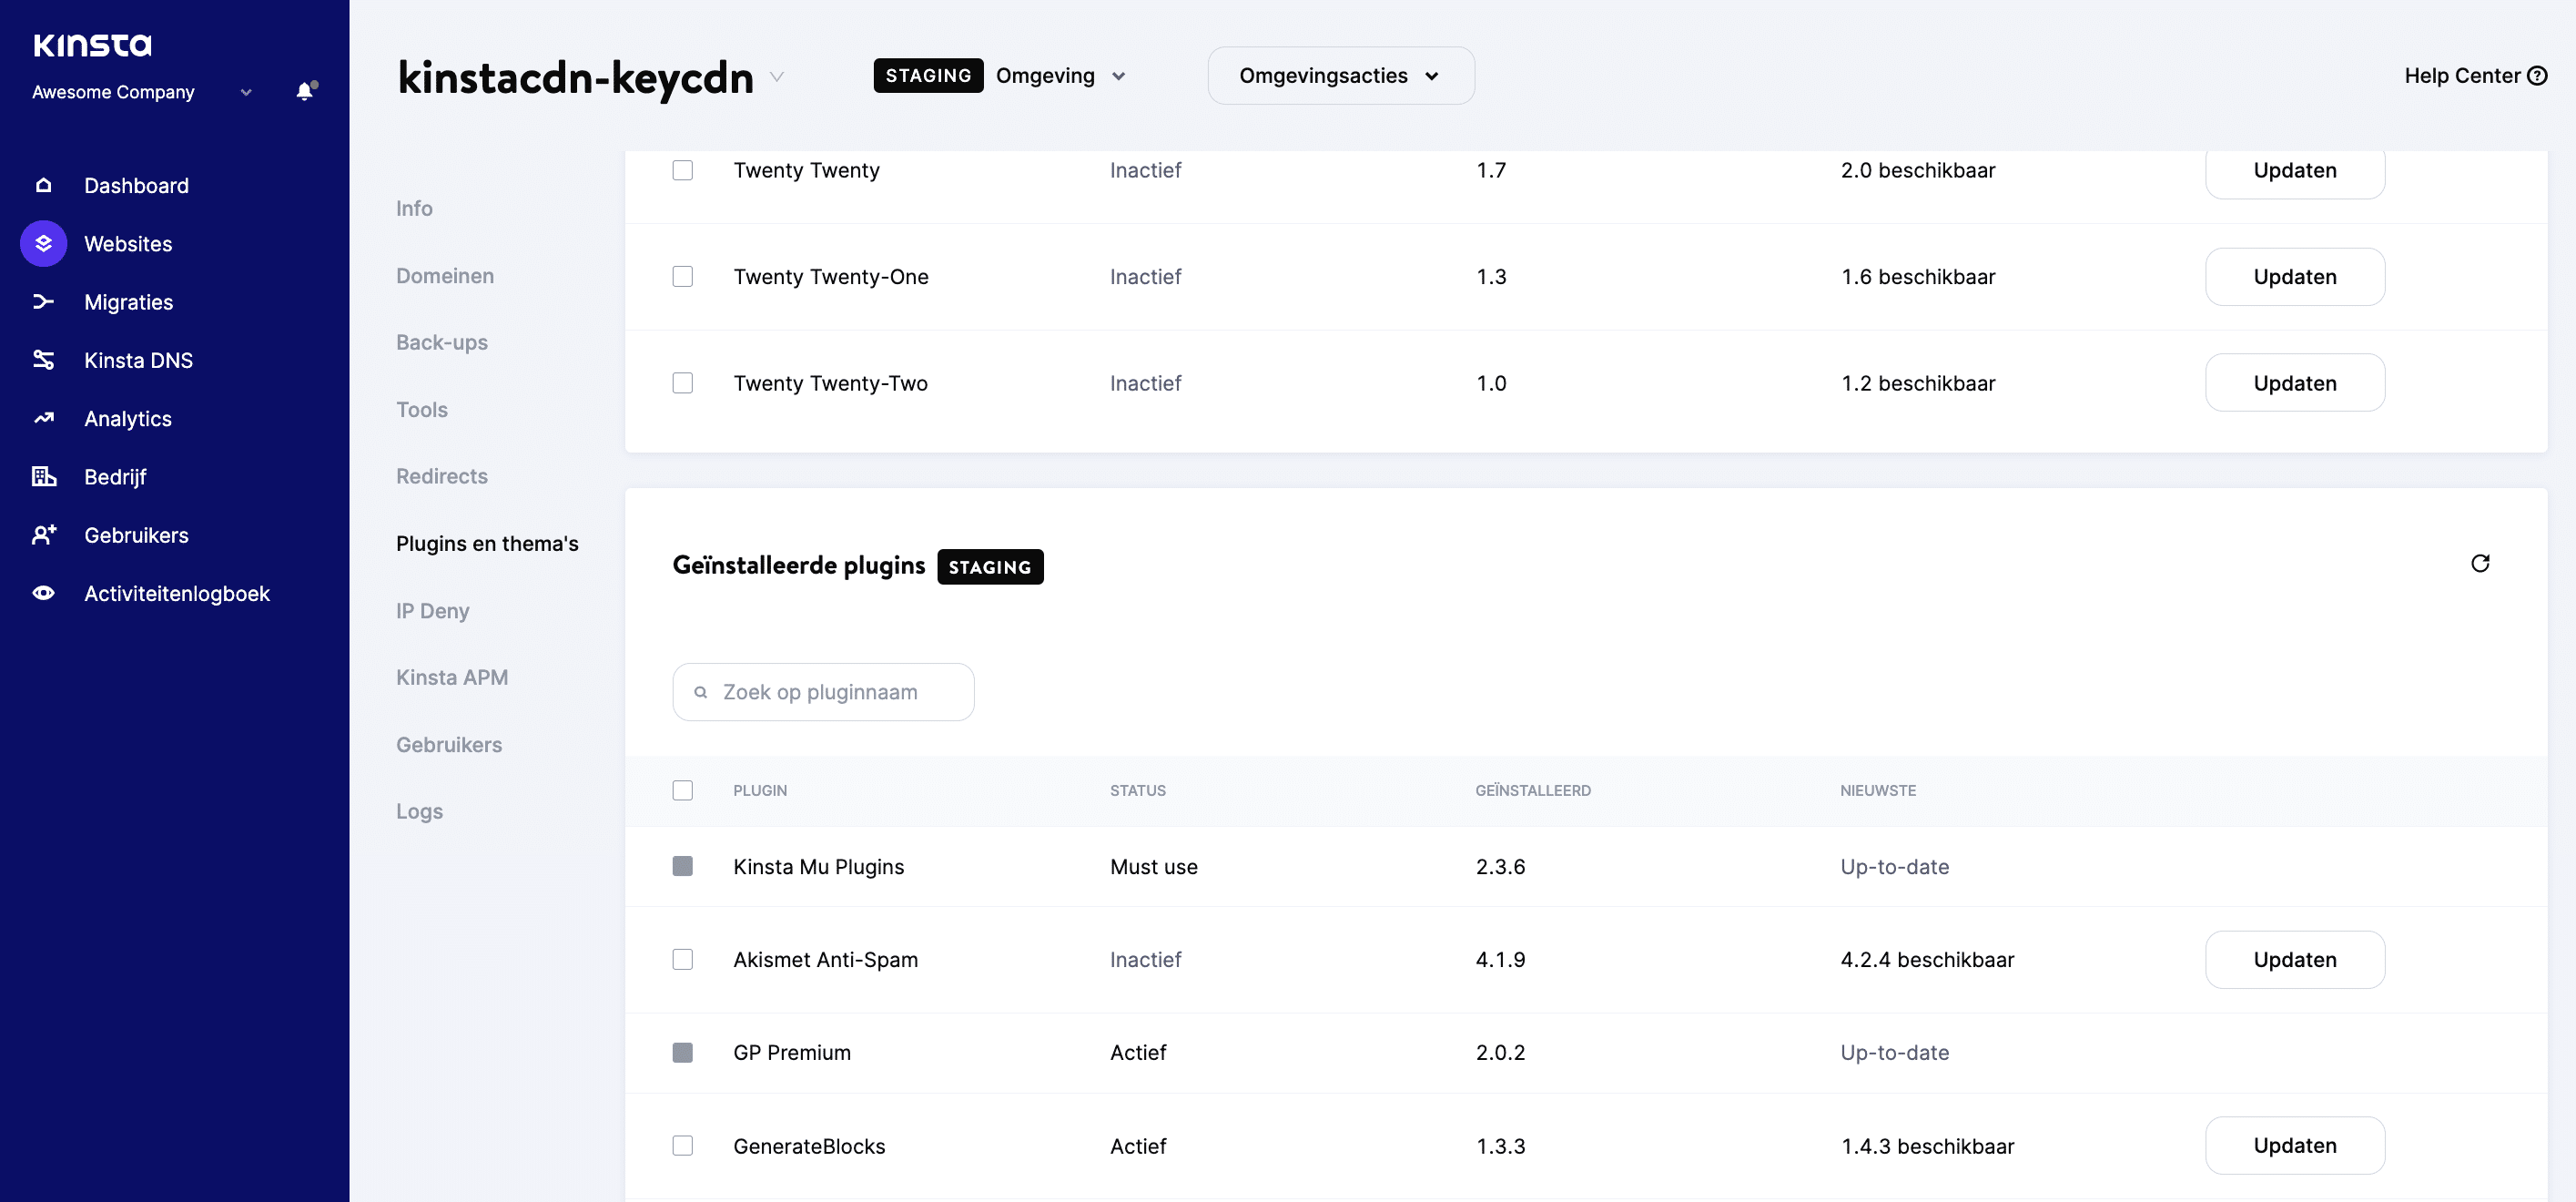Open the Redirects section
This screenshot has height=1202, width=2576.
click(x=441, y=476)
